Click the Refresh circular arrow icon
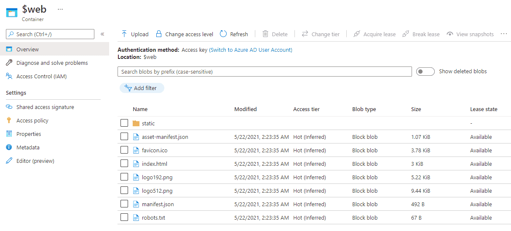This screenshot has width=511, height=231. 223,34
